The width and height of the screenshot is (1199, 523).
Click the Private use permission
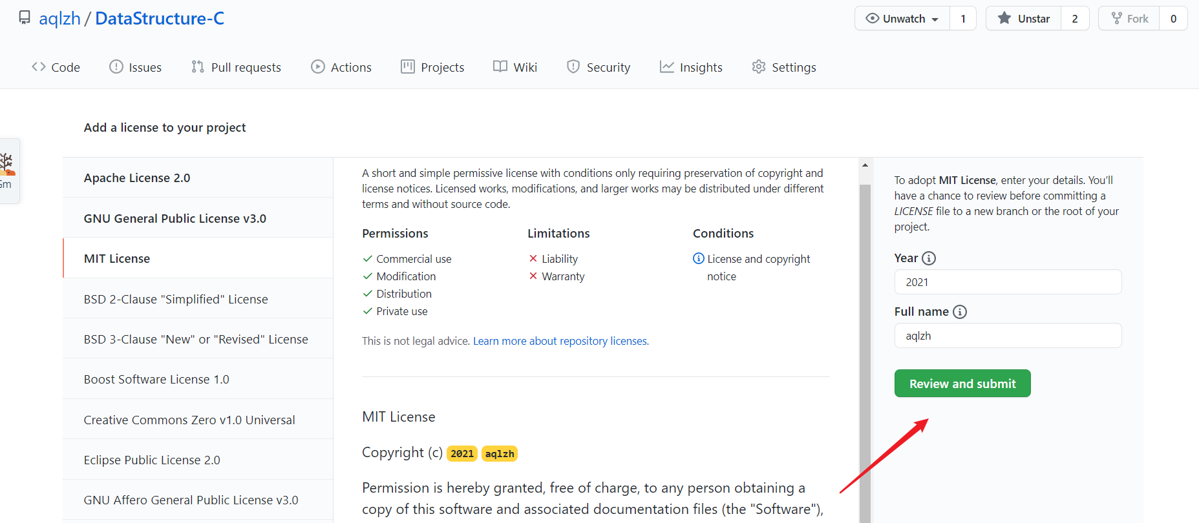pos(402,311)
